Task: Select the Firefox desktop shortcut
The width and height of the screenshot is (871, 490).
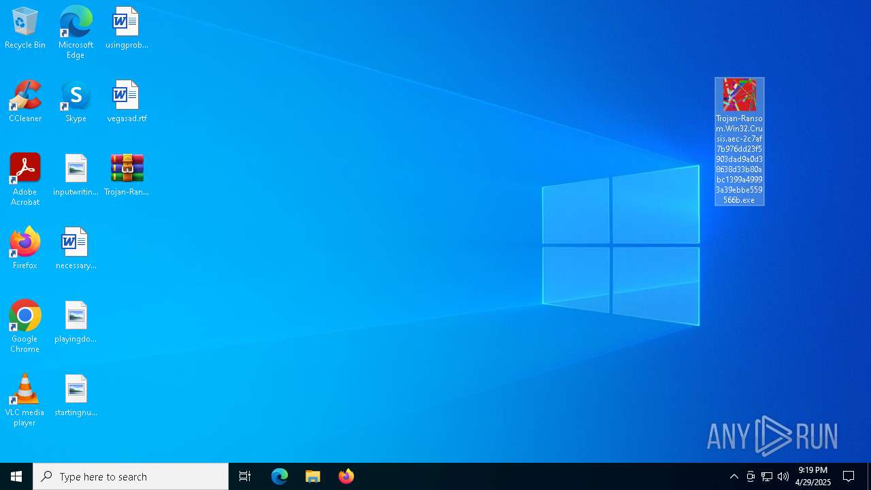Action: pos(25,248)
